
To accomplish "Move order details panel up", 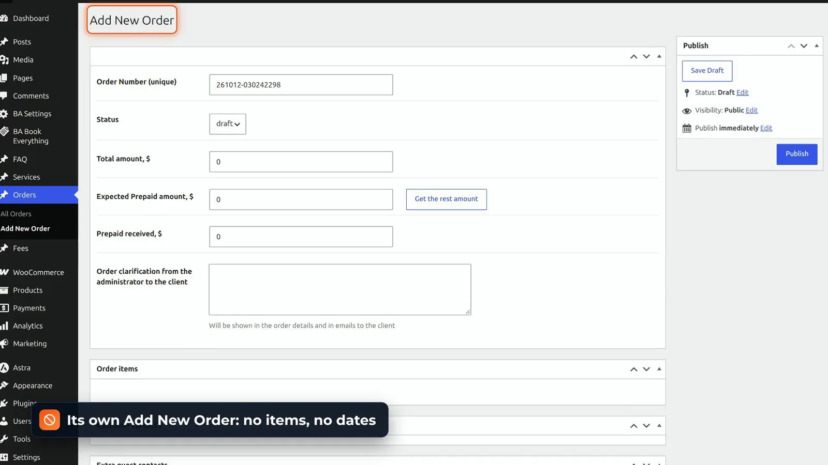I will tap(633, 56).
